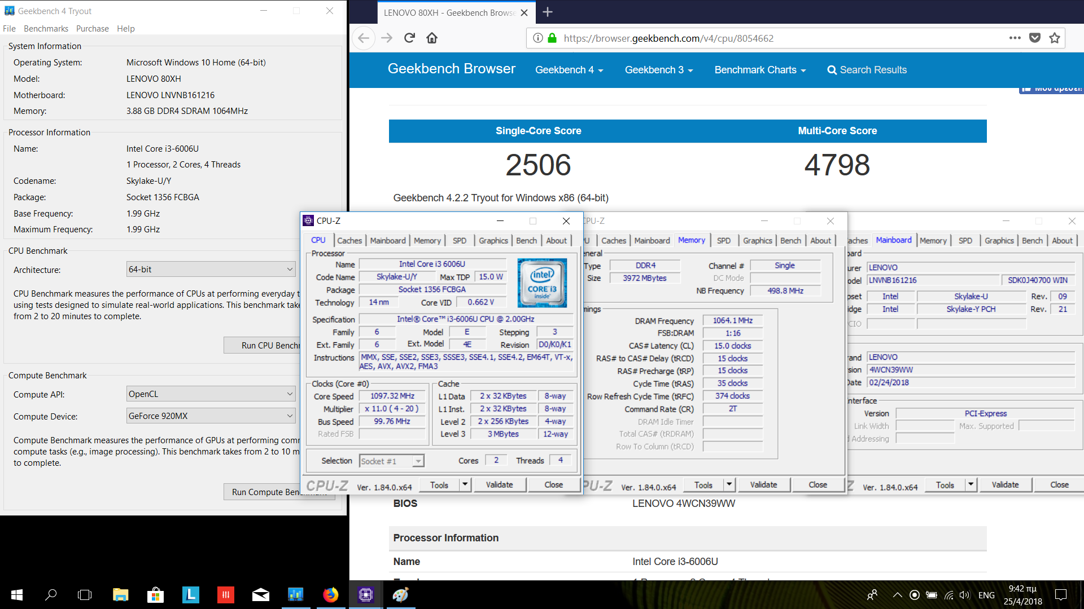Open Tools dropdown arrow in front CPU-Z

click(465, 484)
